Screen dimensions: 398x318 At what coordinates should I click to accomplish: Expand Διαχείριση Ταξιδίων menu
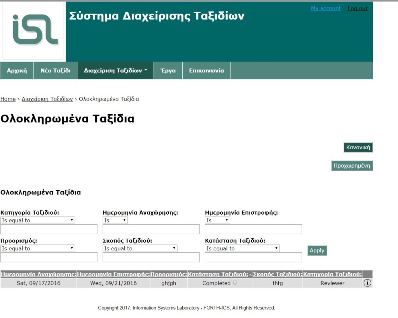(x=115, y=71)
